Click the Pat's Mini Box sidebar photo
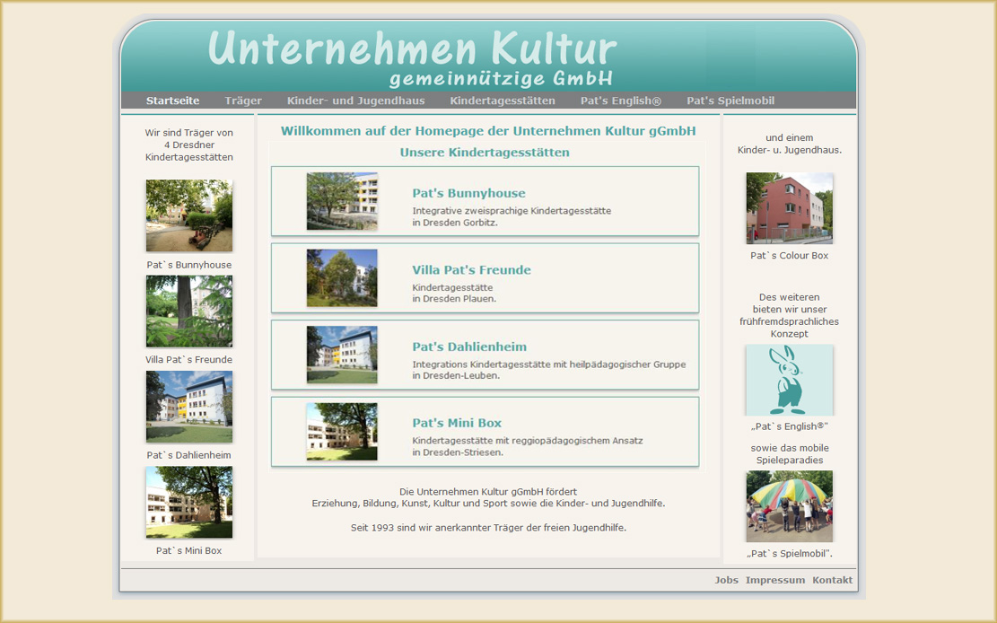This screenshot has height=623, width=997. tap(188, 502)
